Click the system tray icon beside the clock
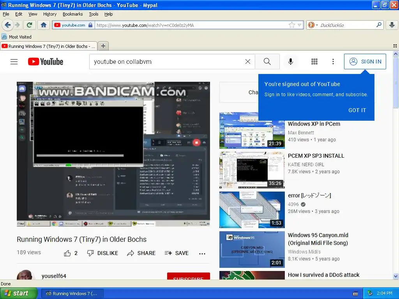The image size is (399, 299). (370, 294)
